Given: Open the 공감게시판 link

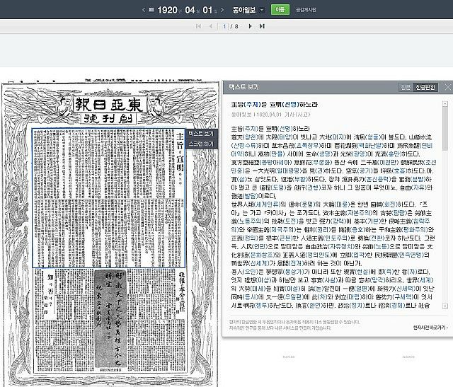Looking at the screenshot, I should pos(306,10).
